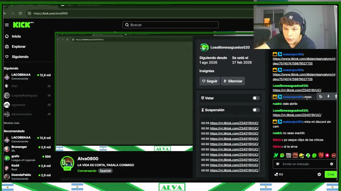The width and height of the screenshot is (341, 191).
Task: Click the Spanish language tag
Action: coord(105,171)
